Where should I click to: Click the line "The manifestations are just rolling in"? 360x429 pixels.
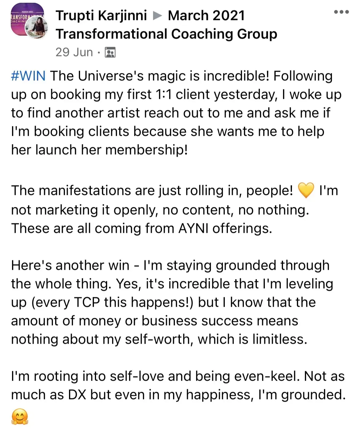point(152,191)
